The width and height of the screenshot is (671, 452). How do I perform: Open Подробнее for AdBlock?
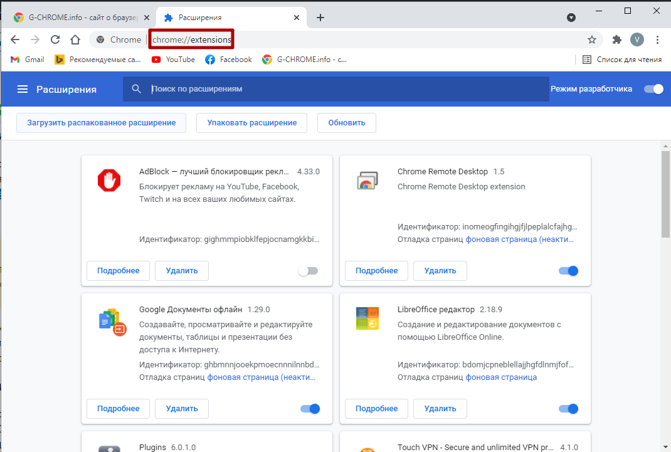118,271
